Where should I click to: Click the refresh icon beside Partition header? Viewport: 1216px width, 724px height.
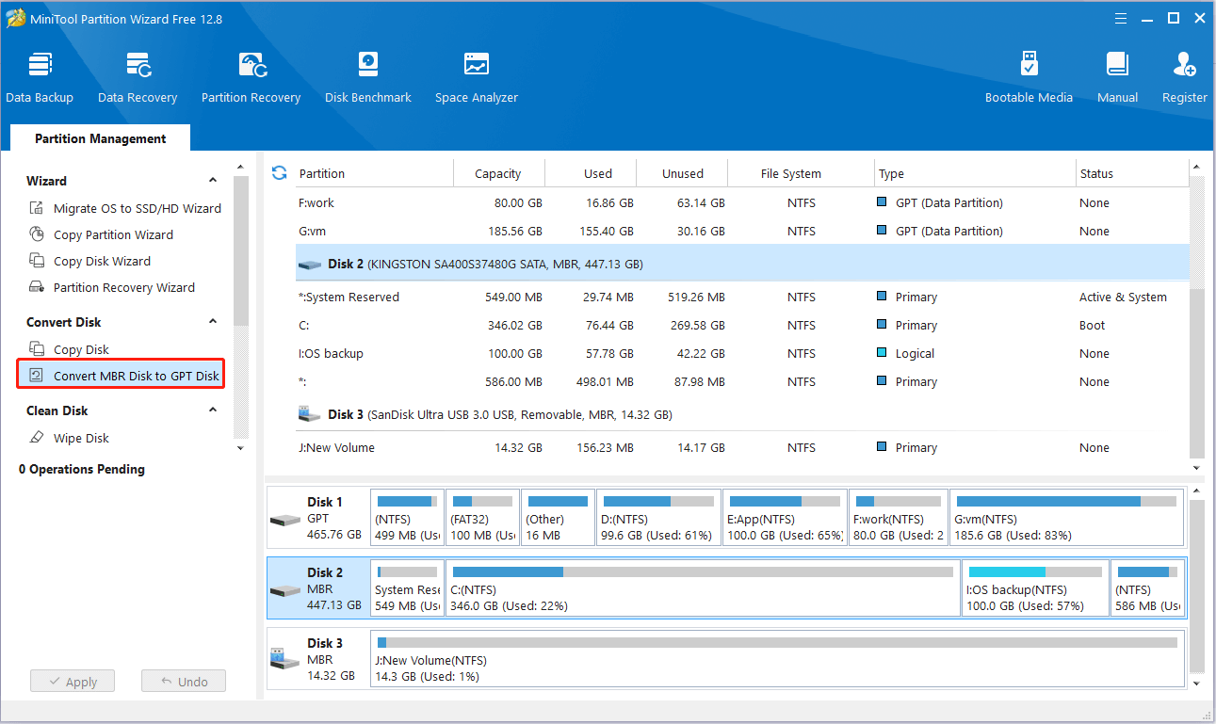279,173
